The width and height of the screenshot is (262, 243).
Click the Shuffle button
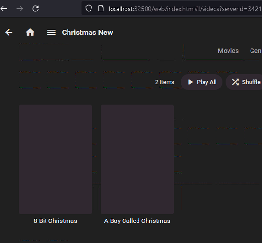244,82
